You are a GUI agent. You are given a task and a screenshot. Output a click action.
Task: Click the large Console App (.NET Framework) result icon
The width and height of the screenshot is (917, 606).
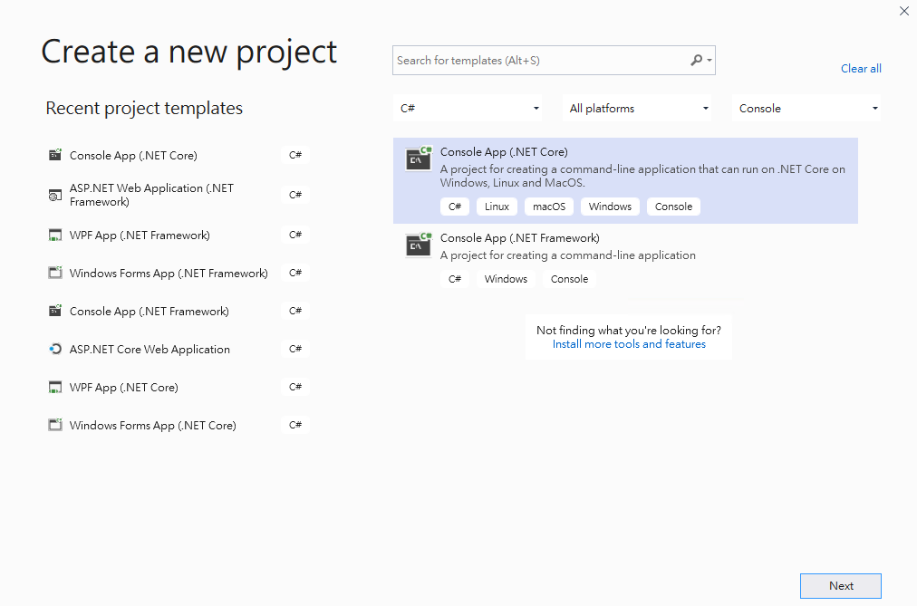(x=418, y=245)
